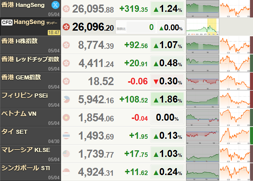Click the intraday chart for シンガポール STI
Image resolution: width=253 pixels, height=181 pixels.
(202, 172)
